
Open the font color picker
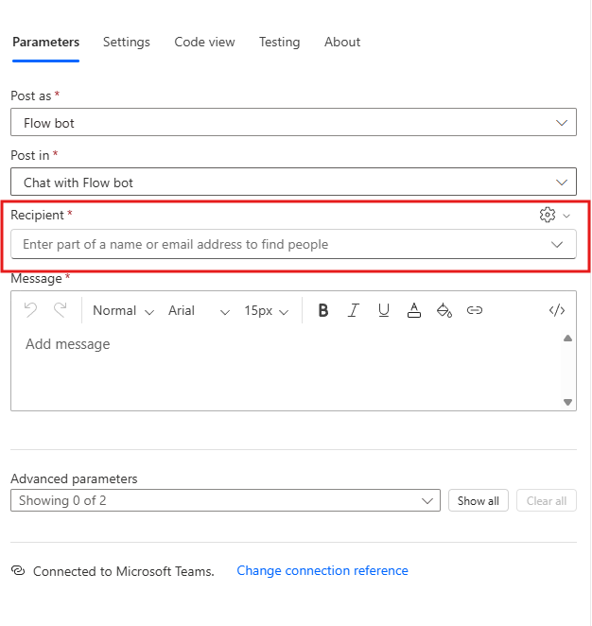click(x=414, y=310)
